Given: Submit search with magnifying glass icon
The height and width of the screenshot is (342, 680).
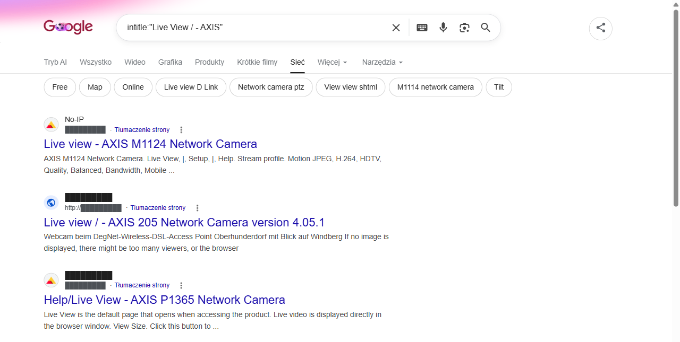Looking at the screenshot, I should click(486, 28).
